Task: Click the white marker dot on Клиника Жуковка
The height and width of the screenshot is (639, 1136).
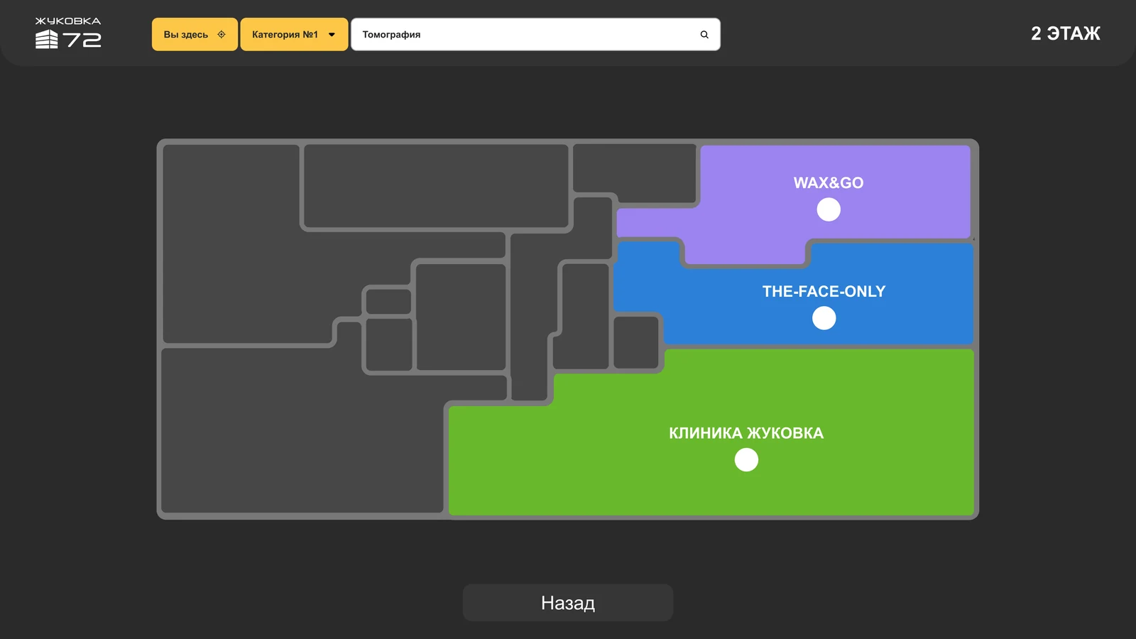Action: click(x=746, y=460)
